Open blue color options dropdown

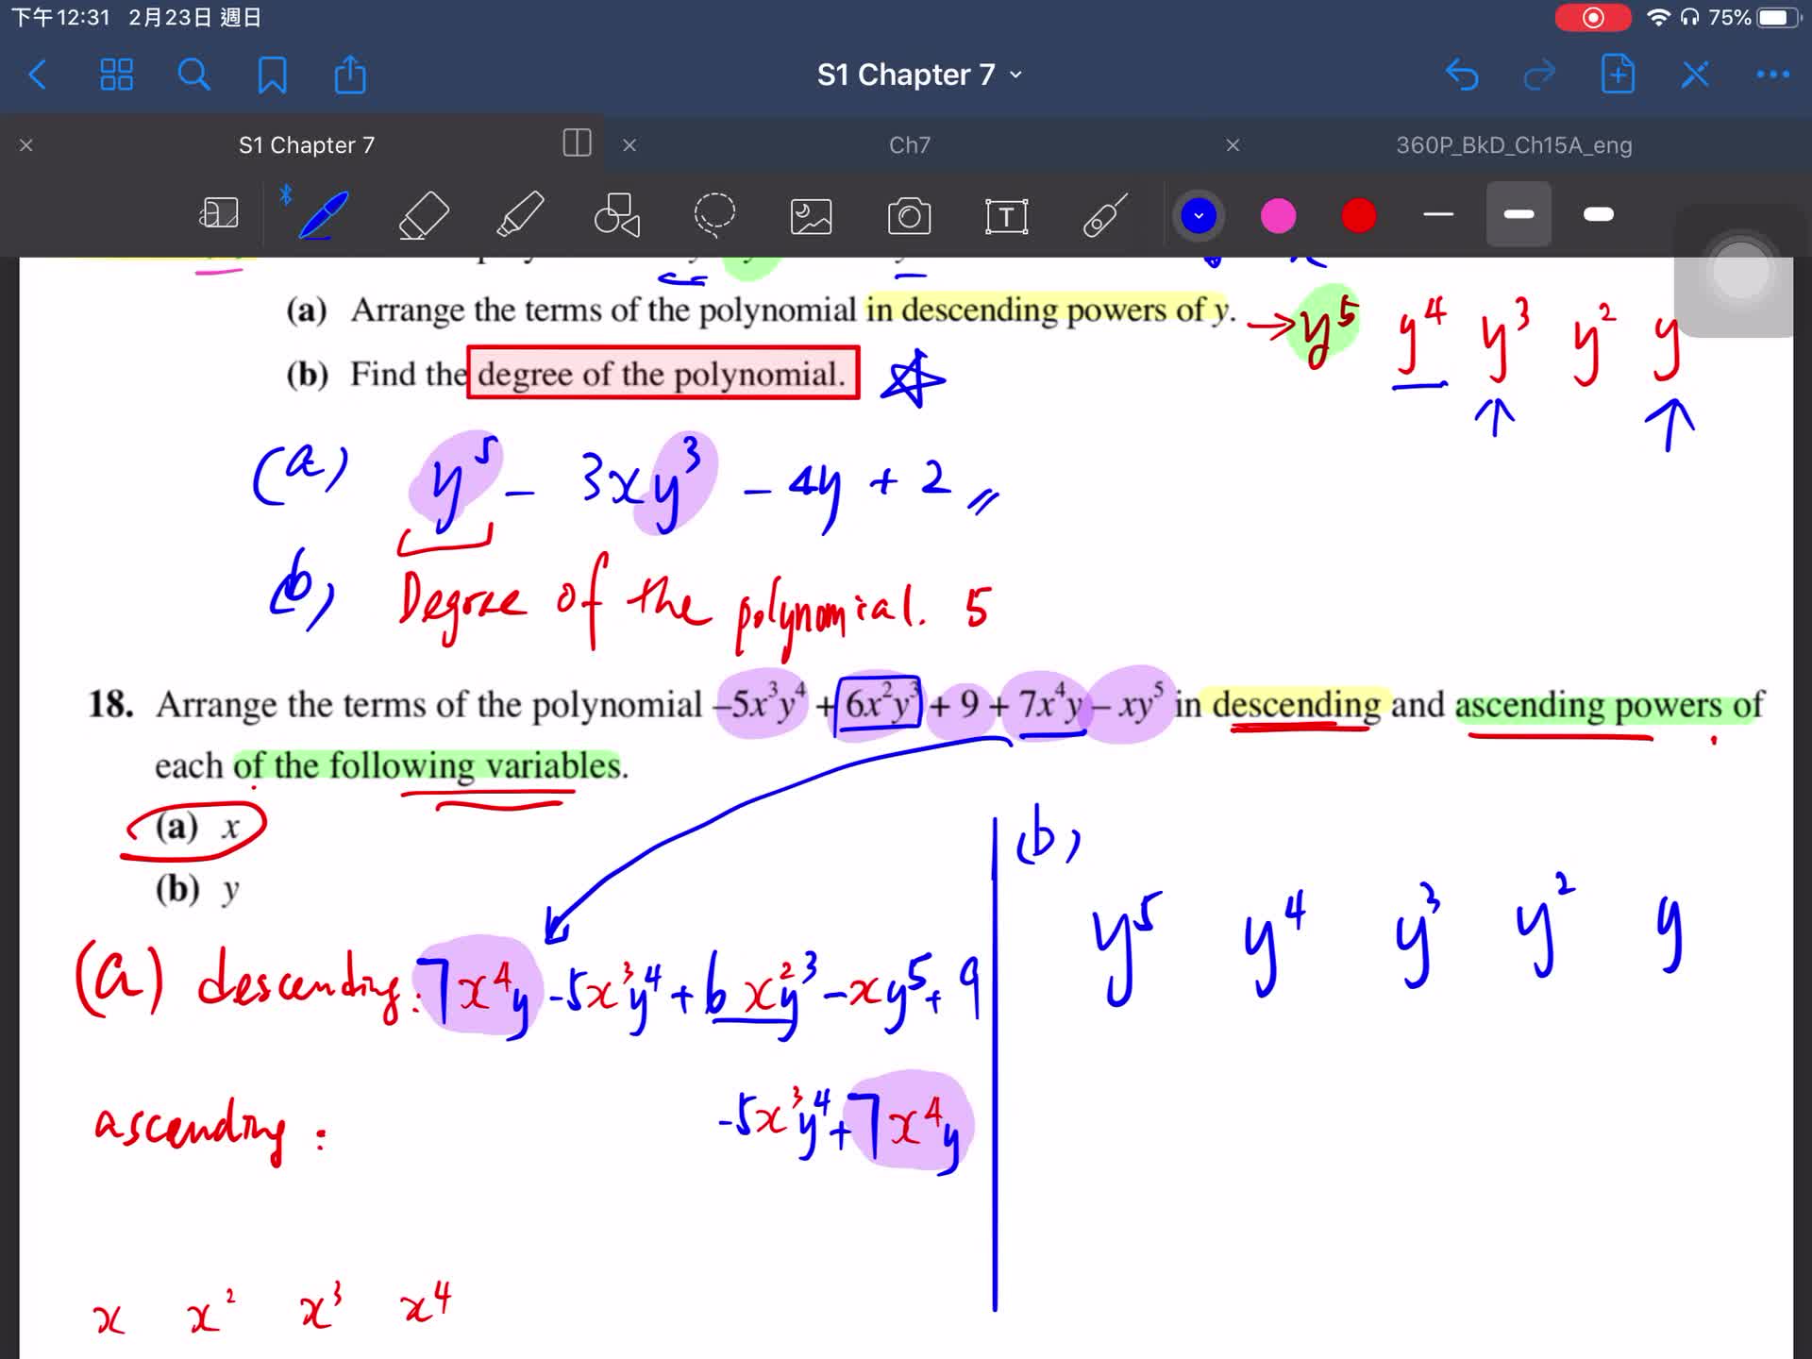click(1199, 215)
